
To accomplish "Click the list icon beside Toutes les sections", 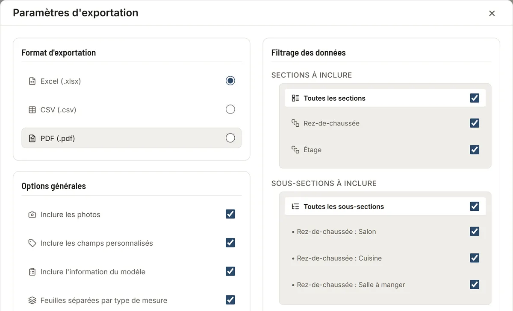I will (295, 98).
